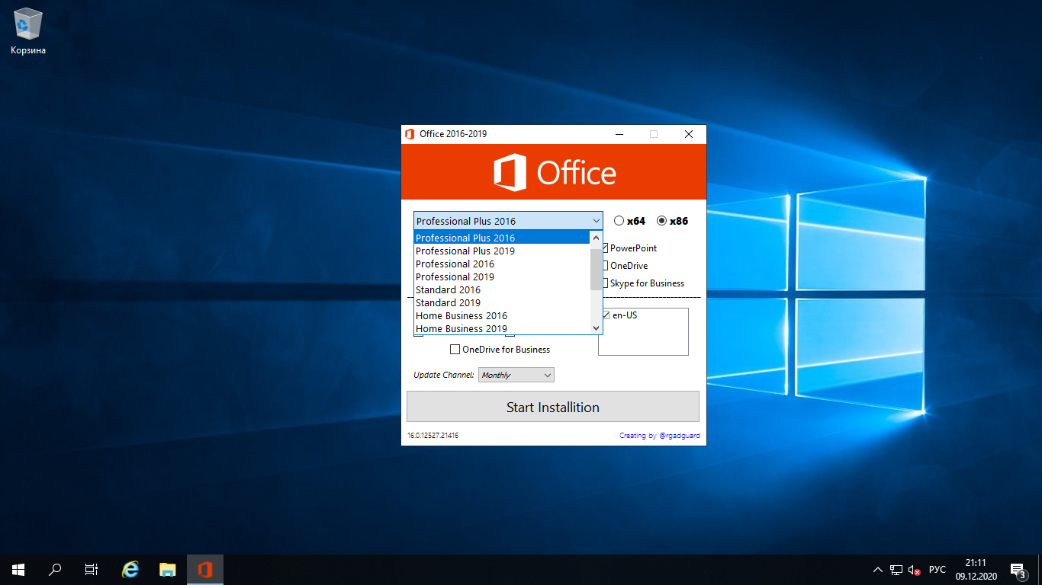Image resolution: width=1042 pixels, height=585 pixels.
Task: Choose Professional Plus 2019 in the list
Action: click(x=502, y=251)
